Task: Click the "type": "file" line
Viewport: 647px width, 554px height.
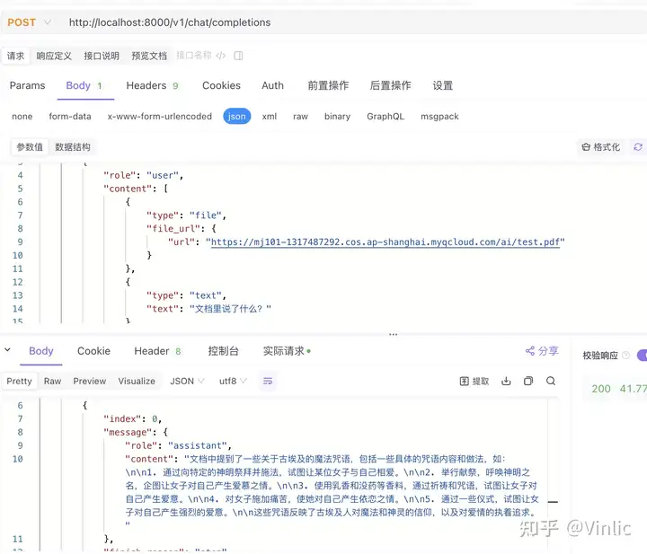Action: tap(186, 215)
